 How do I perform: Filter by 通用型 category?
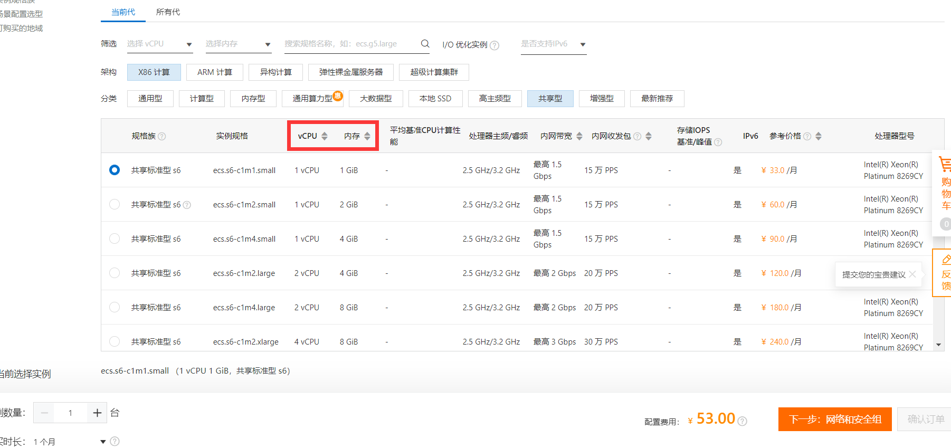click(150, 99)
